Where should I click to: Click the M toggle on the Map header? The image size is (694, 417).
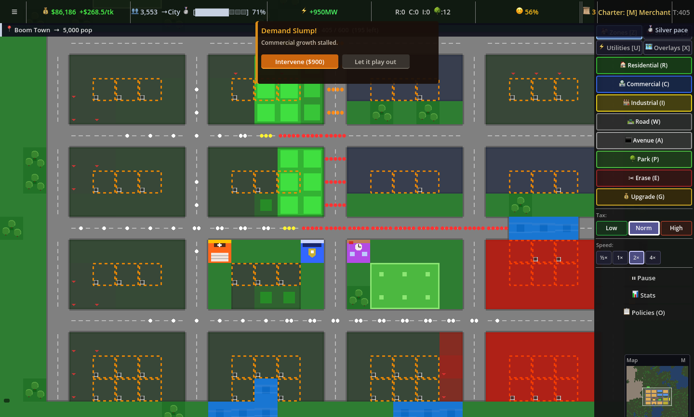(683, 360)
